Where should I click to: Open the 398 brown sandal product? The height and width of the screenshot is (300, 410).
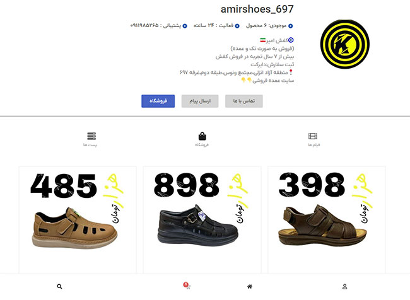tap(326, 220)
